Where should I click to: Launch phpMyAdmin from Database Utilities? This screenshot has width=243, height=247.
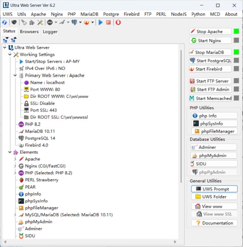coord(214,155)
